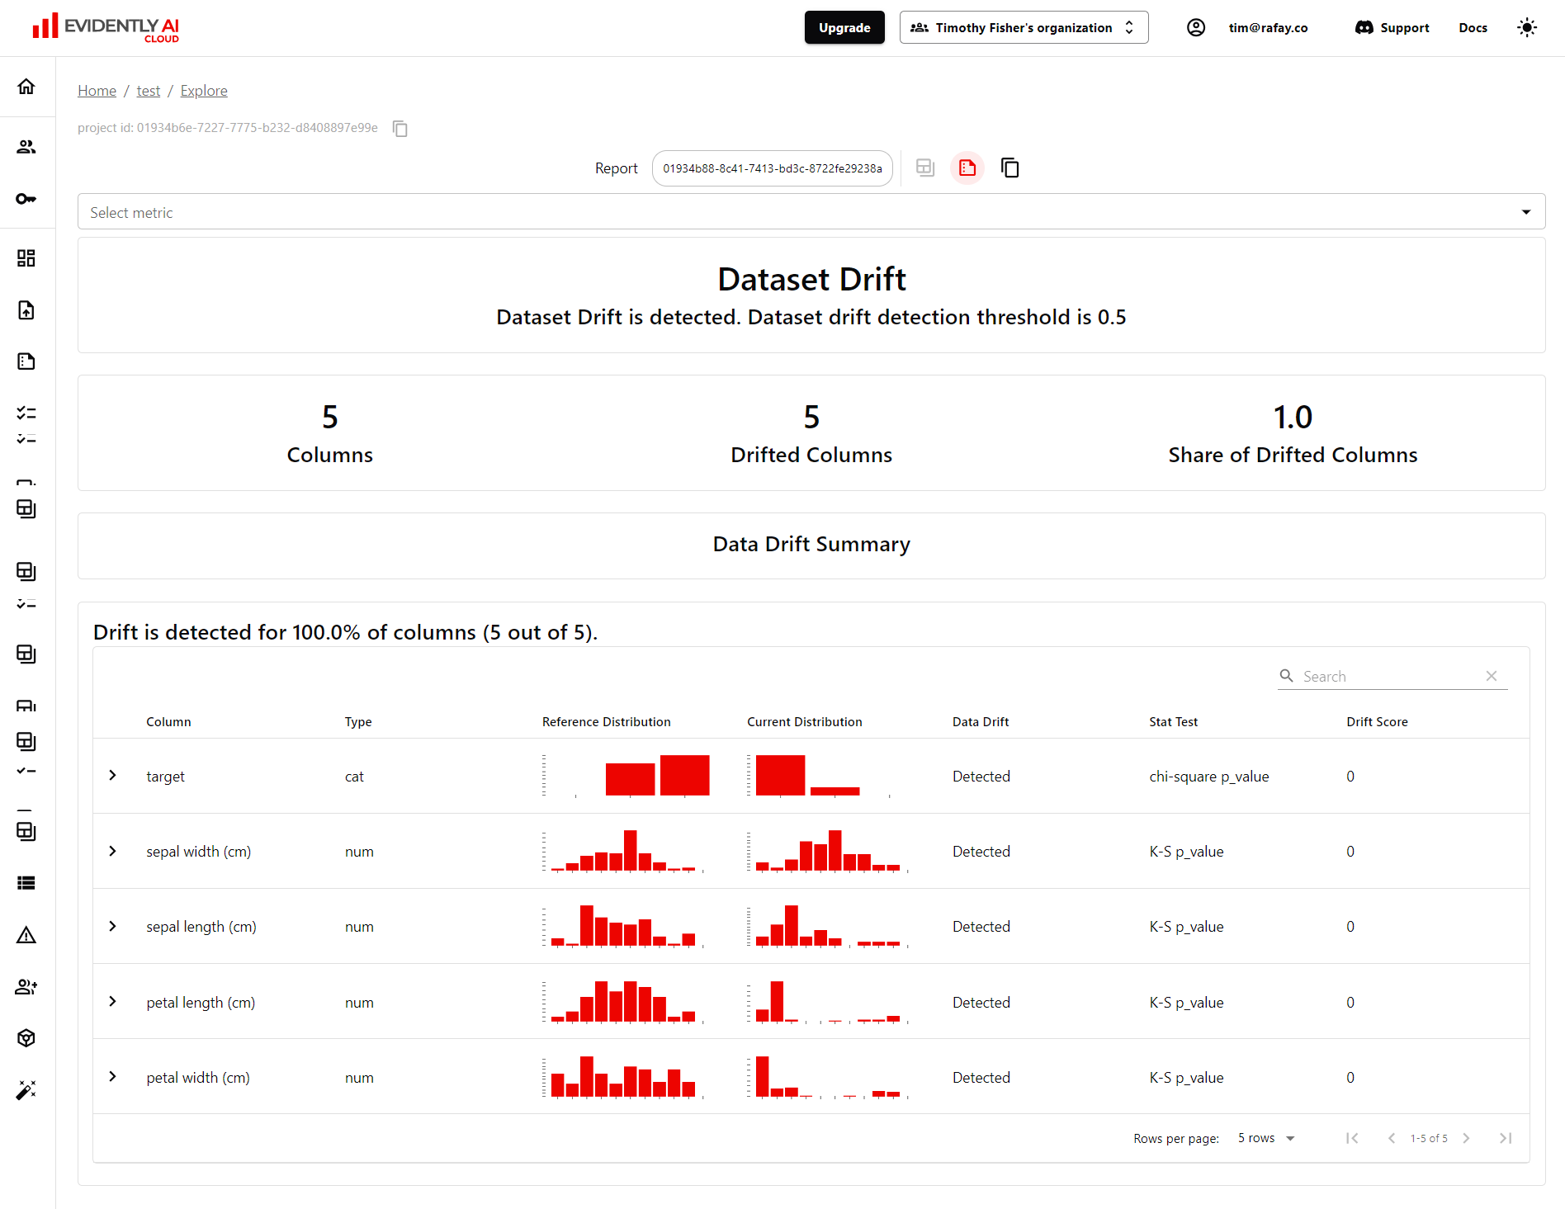Open the rows per page dropdown

click(x=1266, y=1138)
